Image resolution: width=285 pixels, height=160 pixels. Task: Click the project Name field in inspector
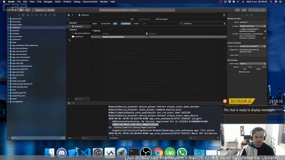[252, 22]
